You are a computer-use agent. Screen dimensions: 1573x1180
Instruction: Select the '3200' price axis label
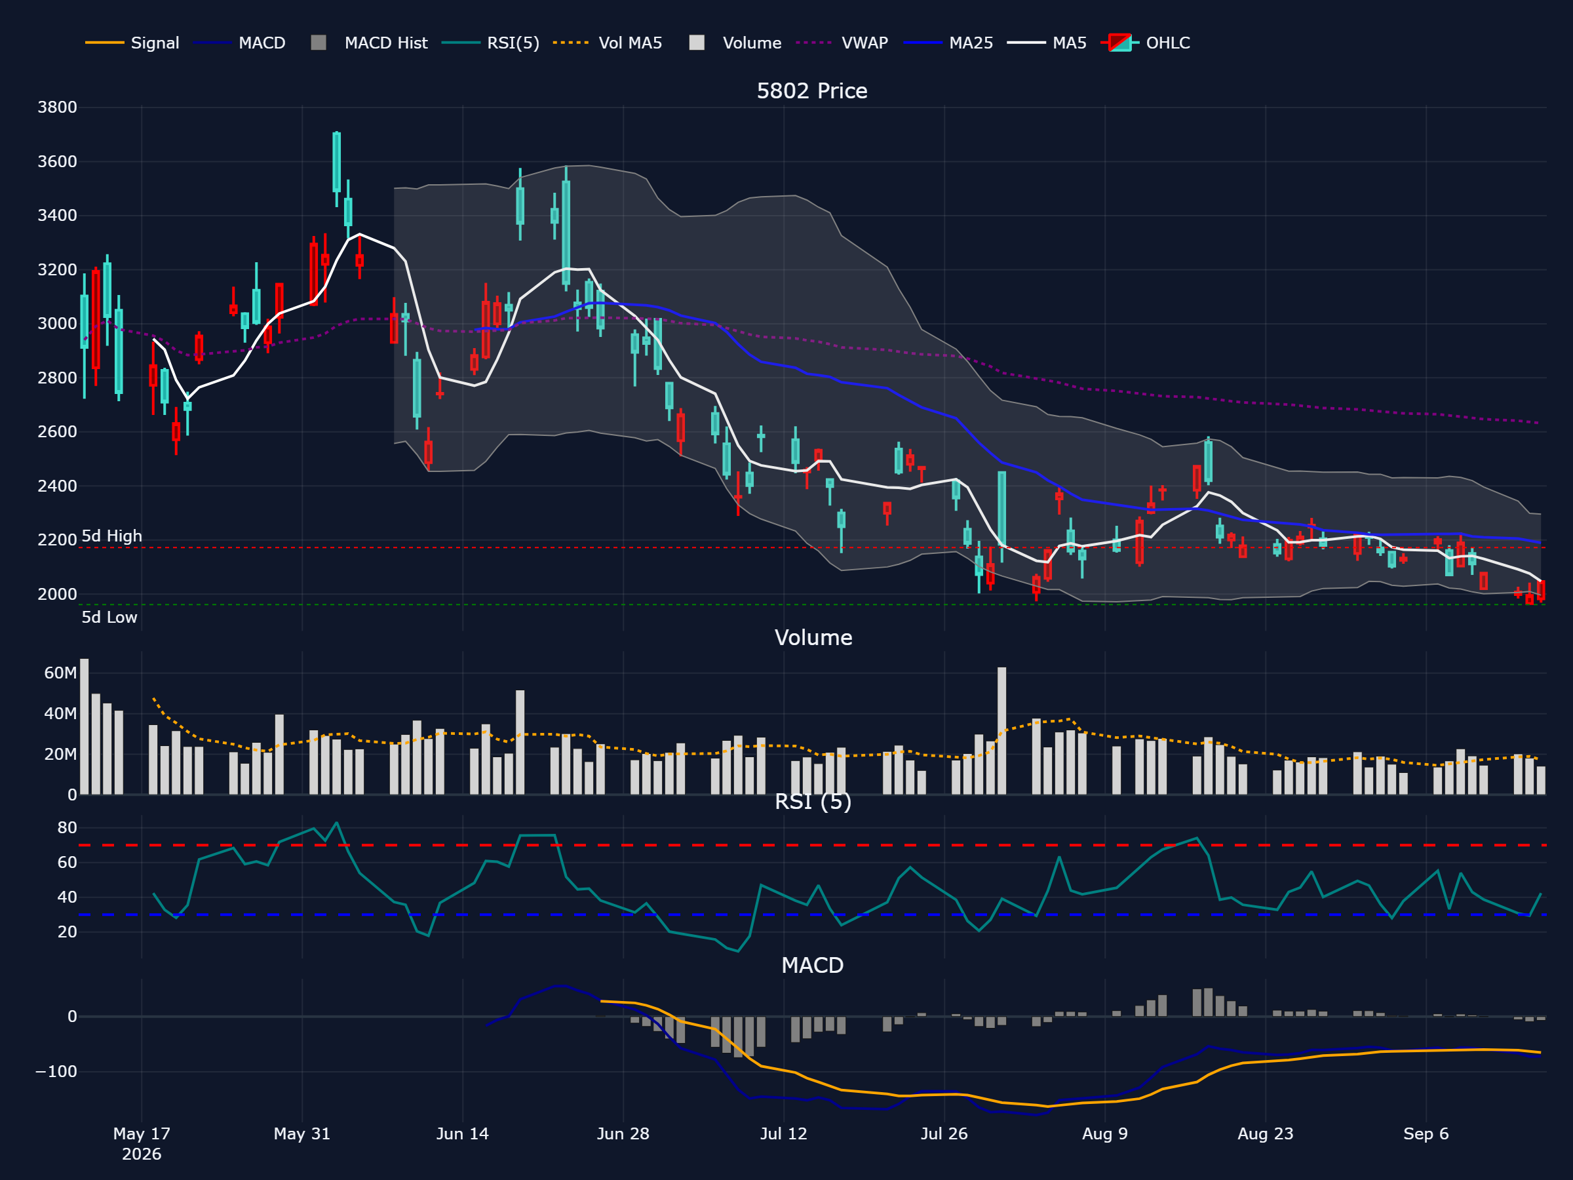(58, 269)
